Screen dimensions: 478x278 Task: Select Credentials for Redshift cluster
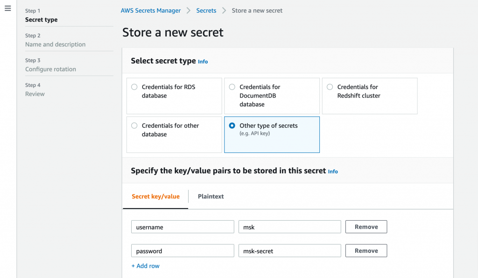pos(330,87)
